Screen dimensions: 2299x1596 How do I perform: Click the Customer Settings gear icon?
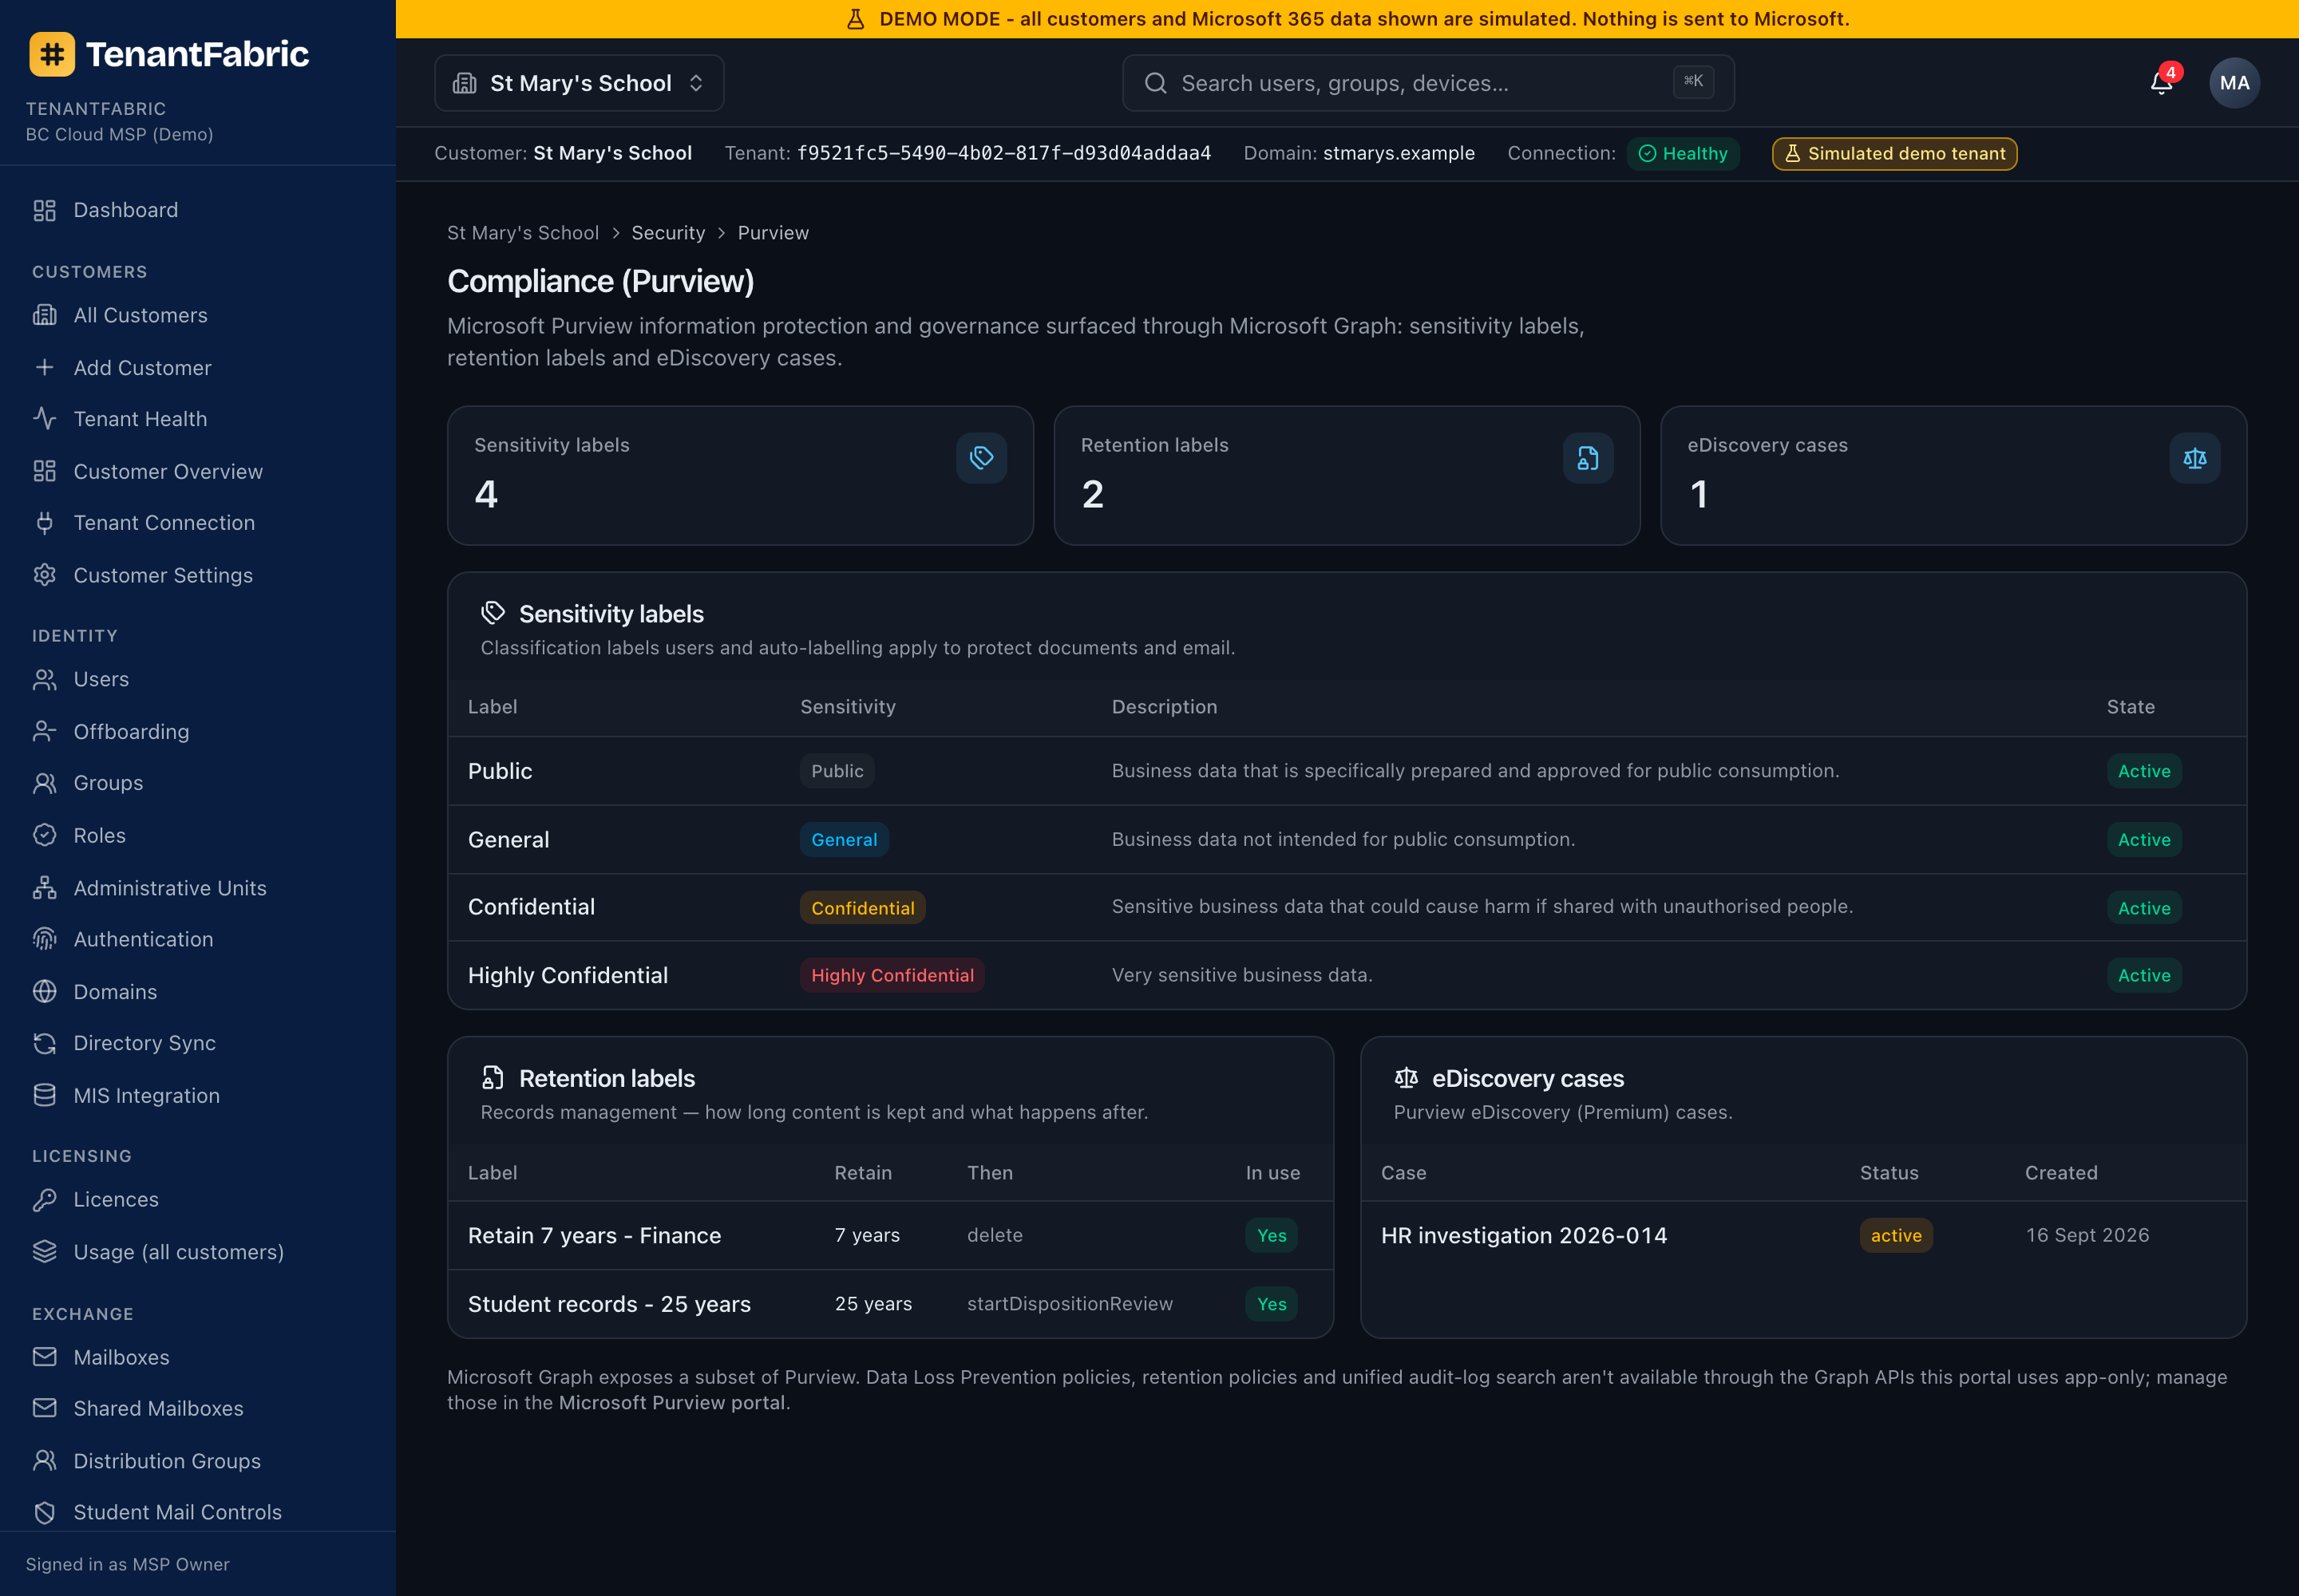[x=45, y=575]
